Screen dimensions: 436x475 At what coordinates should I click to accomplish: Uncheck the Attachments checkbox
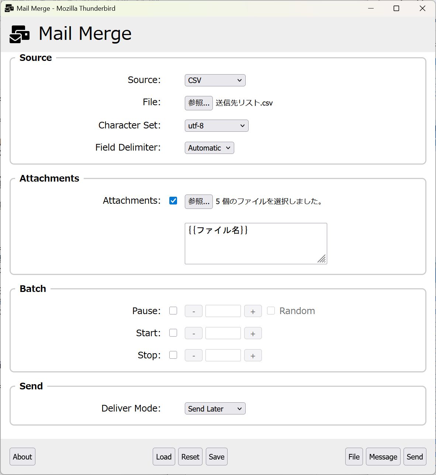(x=173, y=201)
